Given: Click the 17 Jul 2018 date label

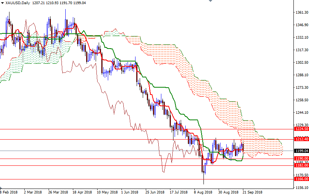Looking at the screenshot, I should 179,192.
